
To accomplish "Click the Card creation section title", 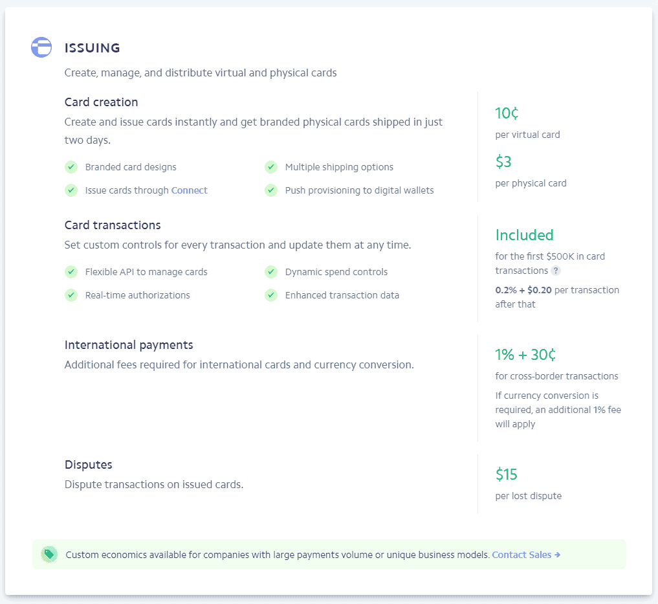I will coord(101,102).
